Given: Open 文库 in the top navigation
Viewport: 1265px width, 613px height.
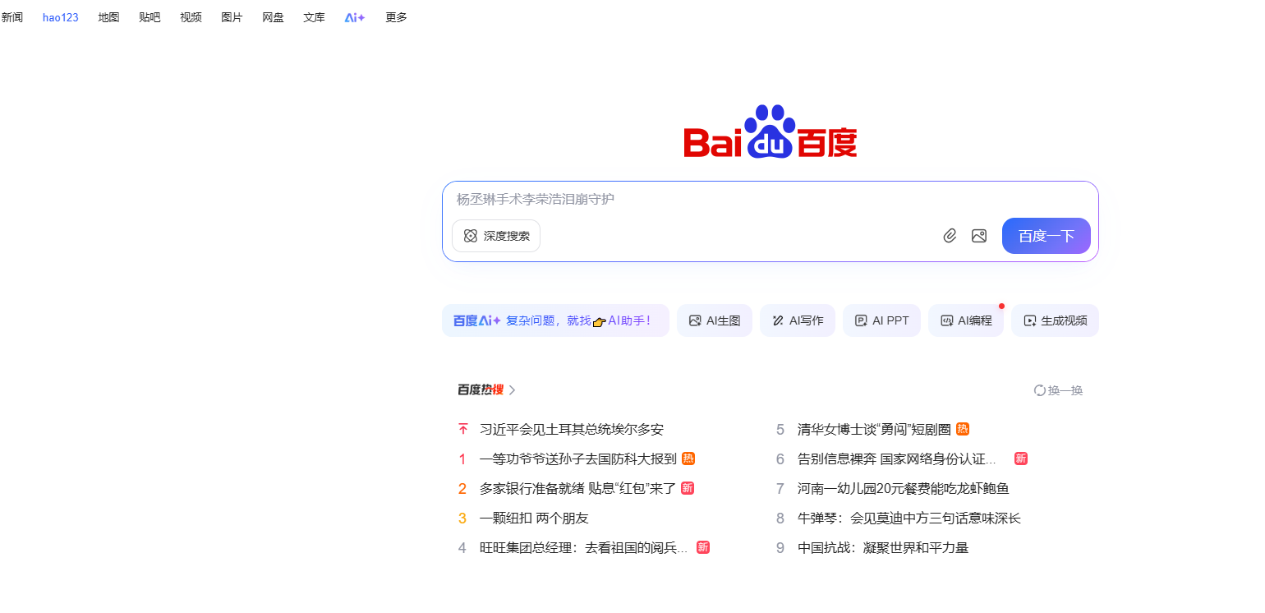Looking at the screenshot, I should [314, 17].
